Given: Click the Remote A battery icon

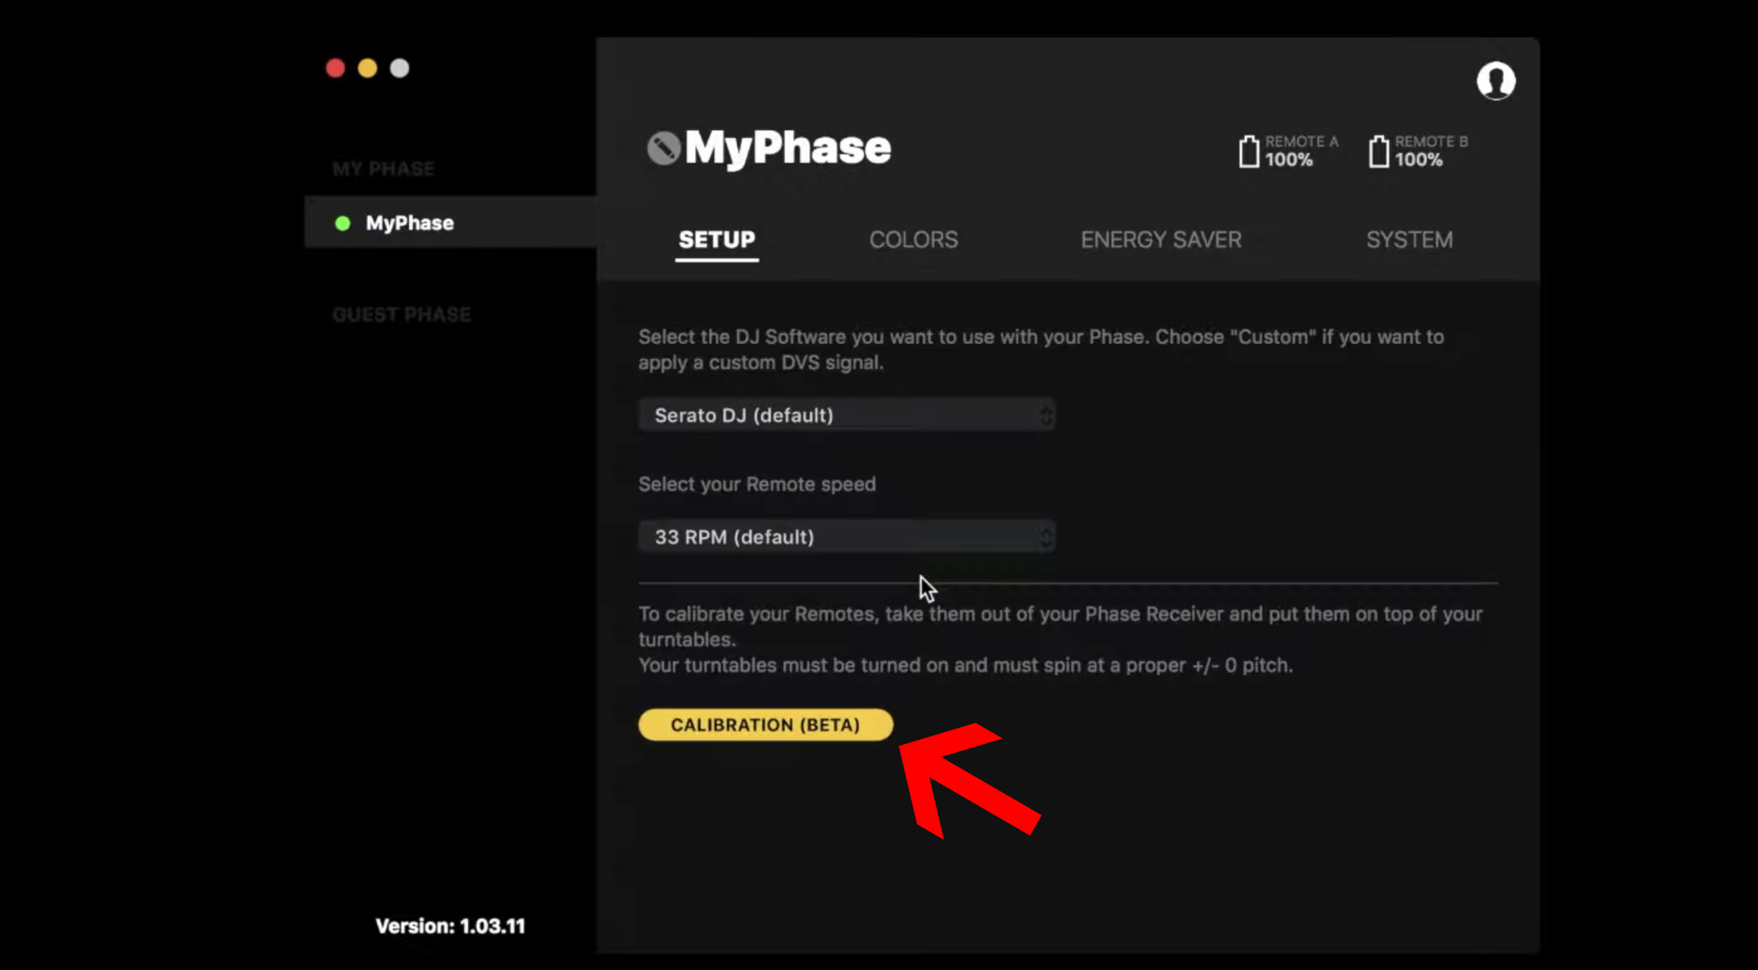Looking at the screenshot, I should (1249, 152).
